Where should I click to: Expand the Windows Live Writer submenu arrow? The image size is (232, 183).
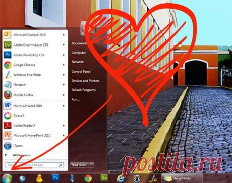point(64,75)
